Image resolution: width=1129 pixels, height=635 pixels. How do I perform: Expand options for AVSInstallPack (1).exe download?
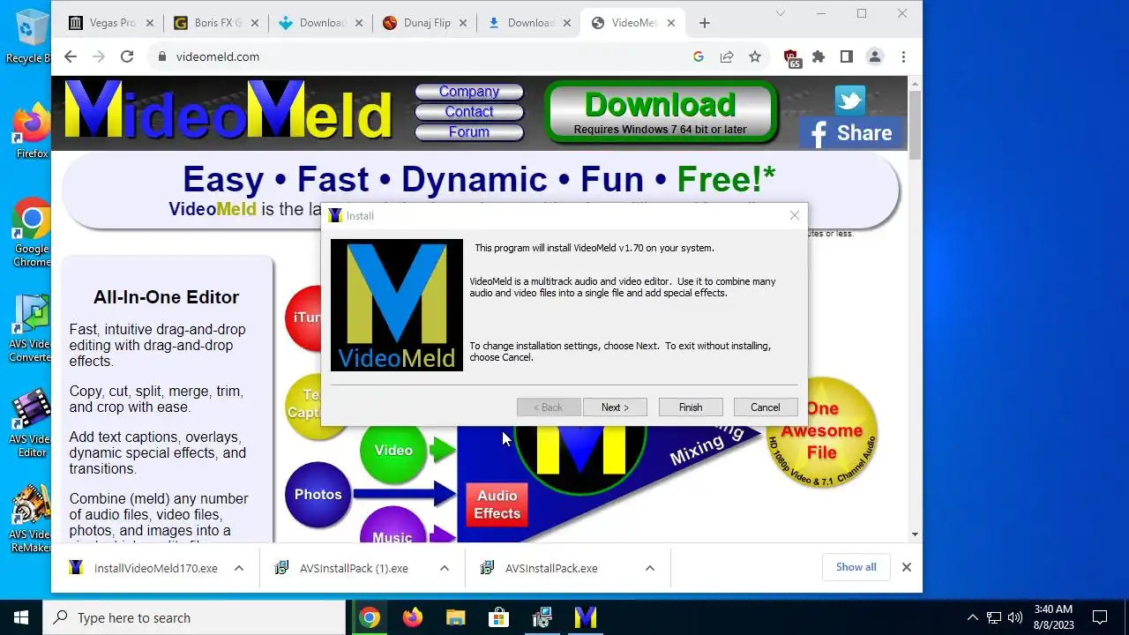pos(445,568)
